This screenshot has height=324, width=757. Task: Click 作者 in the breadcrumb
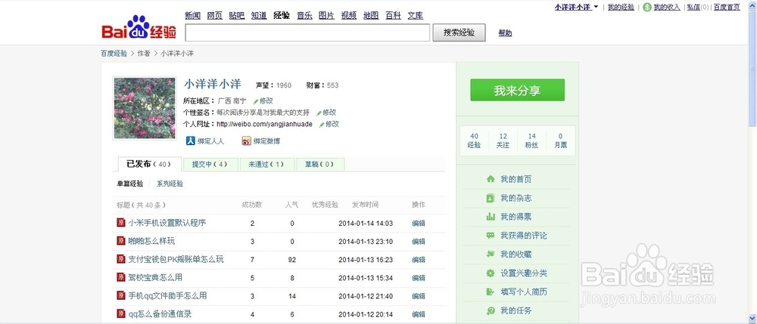point(144,54)
